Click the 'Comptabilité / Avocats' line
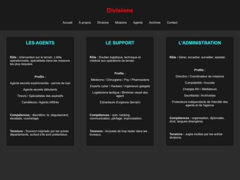The height and width of the screenshot is (180, 240). click(x=200, y=83)
